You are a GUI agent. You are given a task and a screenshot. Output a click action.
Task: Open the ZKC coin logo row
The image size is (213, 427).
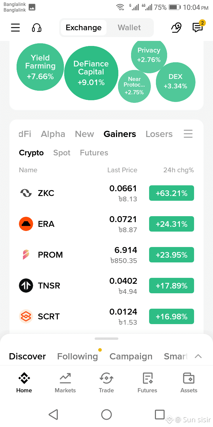click(106, 193)
